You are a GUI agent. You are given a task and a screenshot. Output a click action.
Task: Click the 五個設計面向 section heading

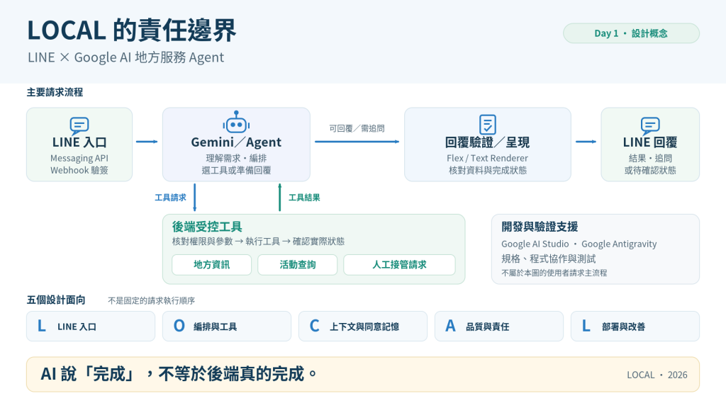click(56, 300)
